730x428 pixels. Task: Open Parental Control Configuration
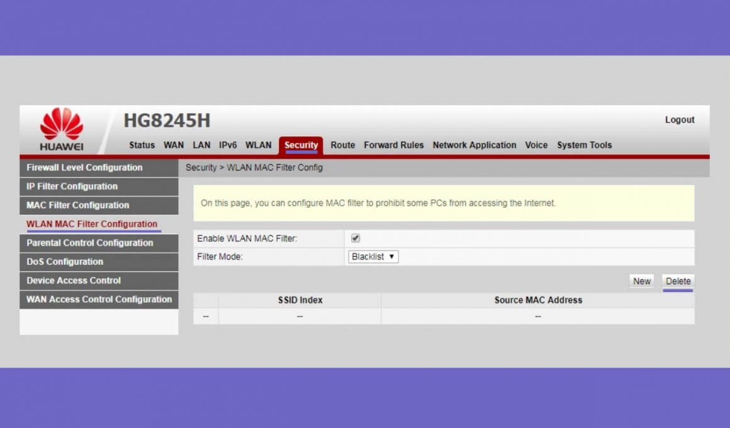tap(99, 243)
